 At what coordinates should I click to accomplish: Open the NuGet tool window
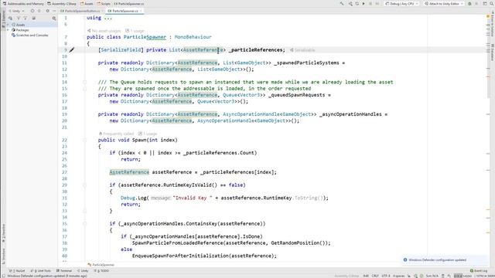pyautogui.click(x=17, y=271)
